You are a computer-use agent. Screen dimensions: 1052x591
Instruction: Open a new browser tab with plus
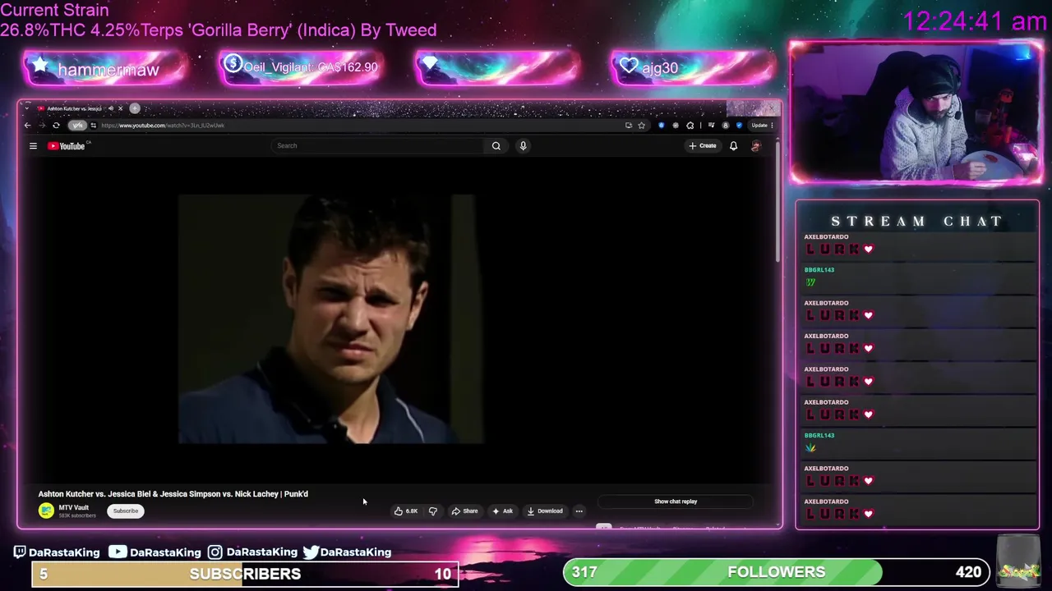135,108
